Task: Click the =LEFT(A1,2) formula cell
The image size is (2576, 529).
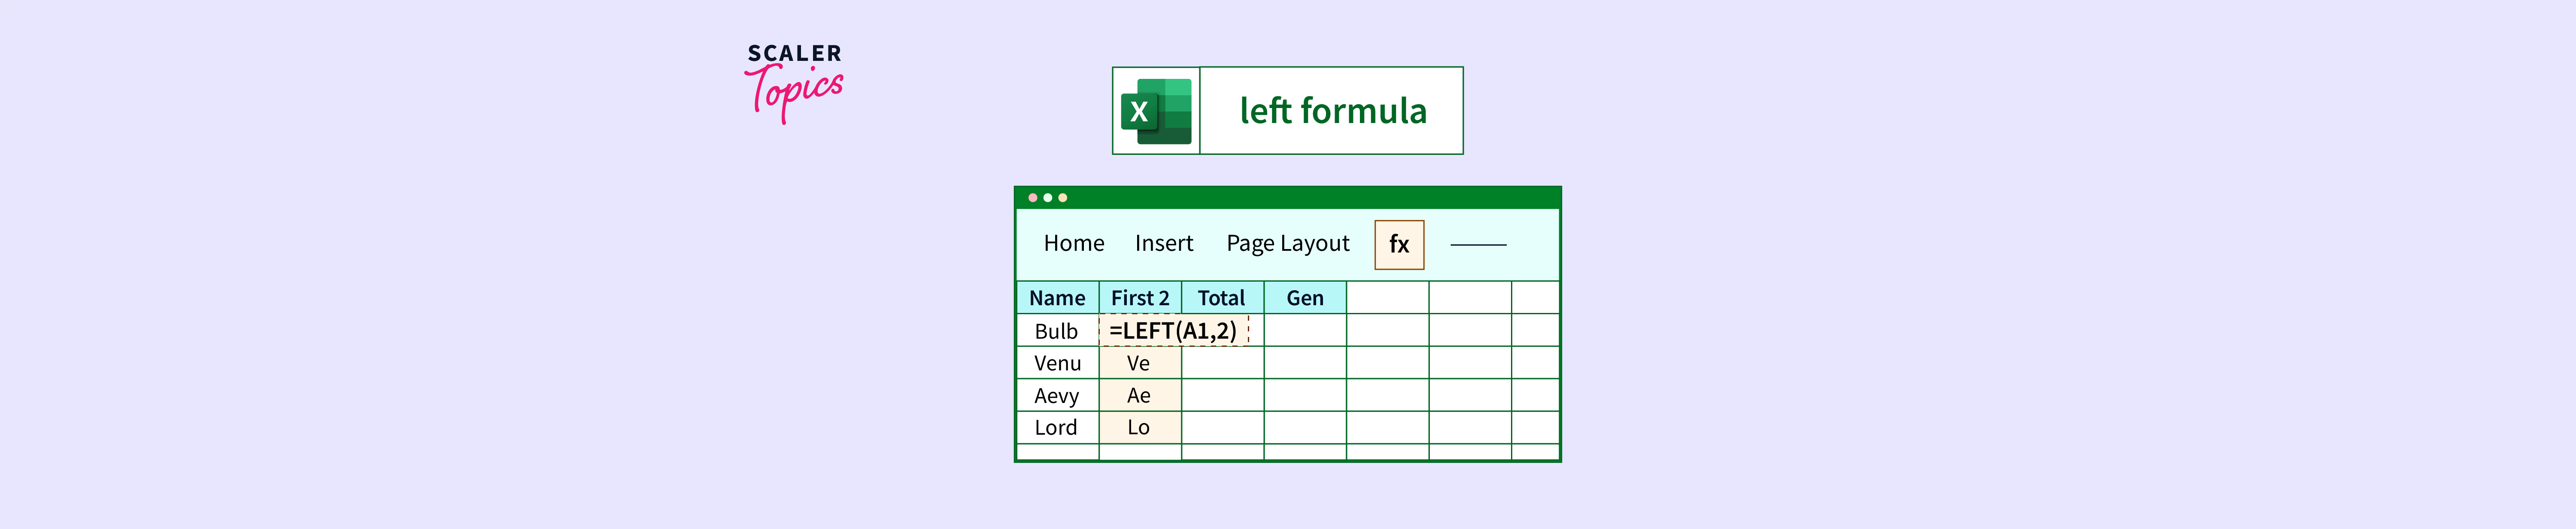Action: click(1173, 331)
